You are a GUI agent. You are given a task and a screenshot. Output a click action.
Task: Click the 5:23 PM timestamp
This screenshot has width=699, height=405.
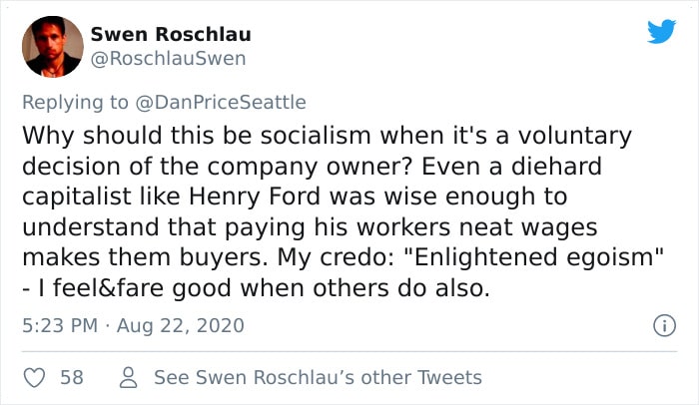[x=60, y=325]
